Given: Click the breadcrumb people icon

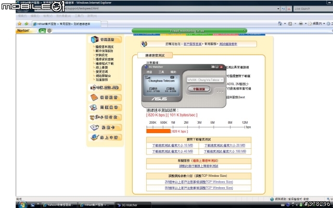Looking at the screenshot, I should [x=145, y=44].
